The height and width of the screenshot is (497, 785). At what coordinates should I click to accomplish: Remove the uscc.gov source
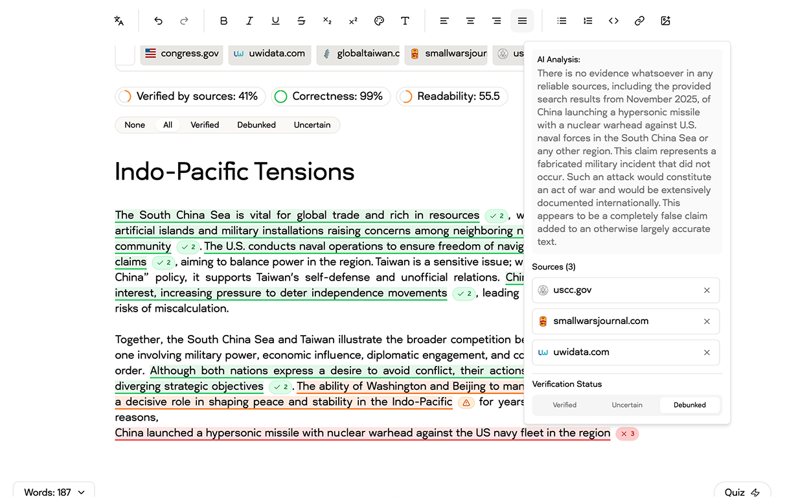707,290
